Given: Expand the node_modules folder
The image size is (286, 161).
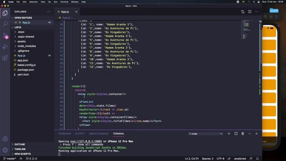Looking at the screenshot, I should tap(27, 46).
